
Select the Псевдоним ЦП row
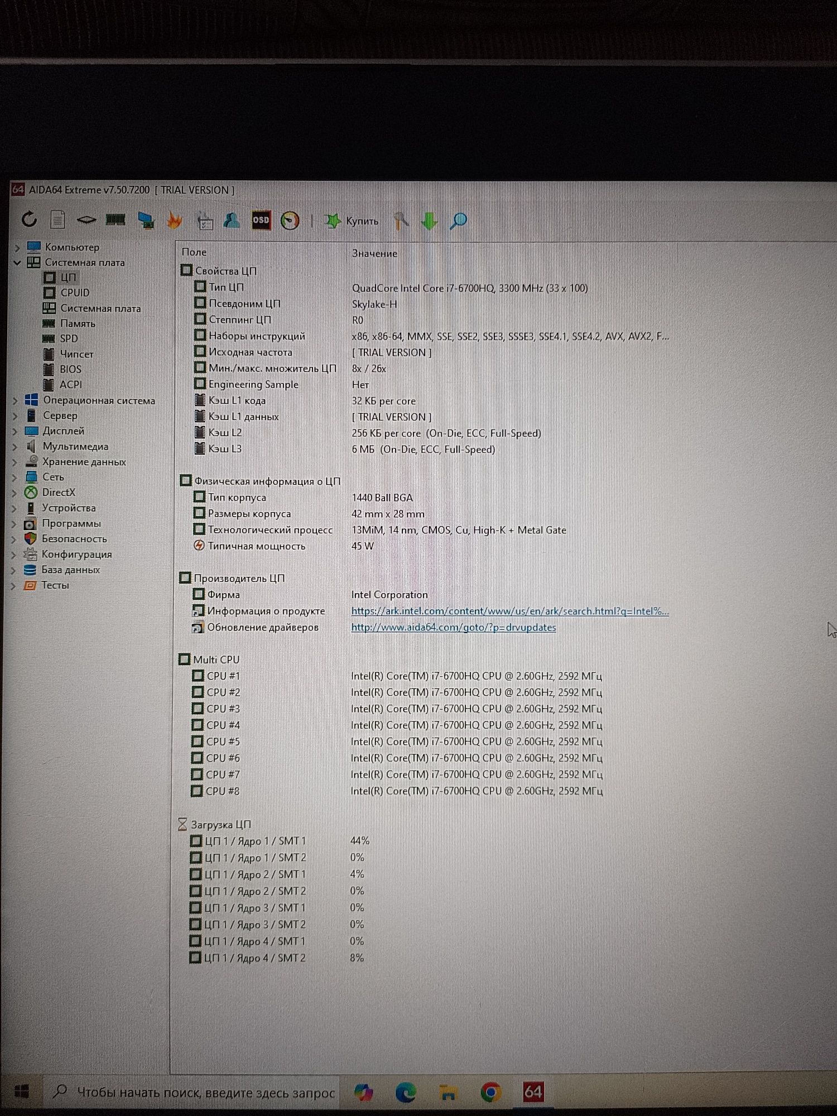pyautogui.click(x=295, y=304)
